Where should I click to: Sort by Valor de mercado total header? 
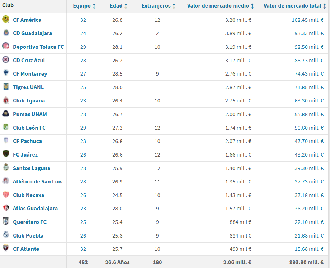[293, 6]
